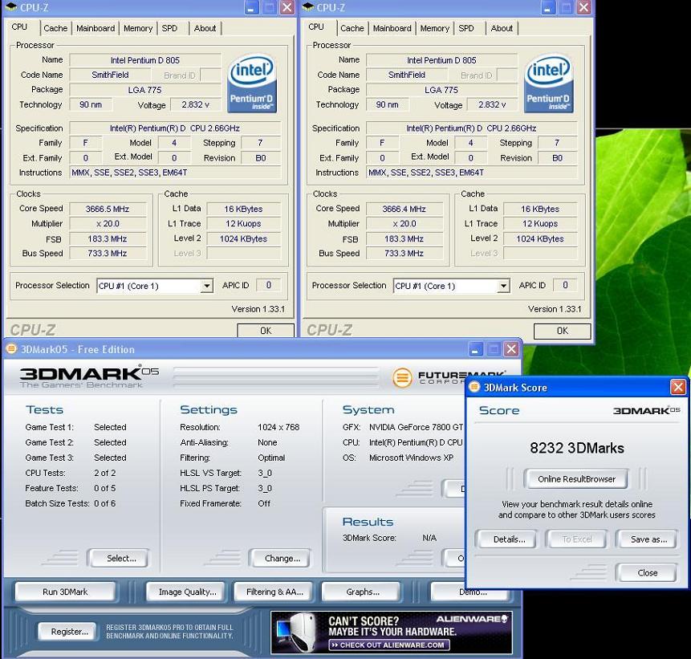
Task: Close the 3DMark Score dialog with X
Action: click(678, 388)
